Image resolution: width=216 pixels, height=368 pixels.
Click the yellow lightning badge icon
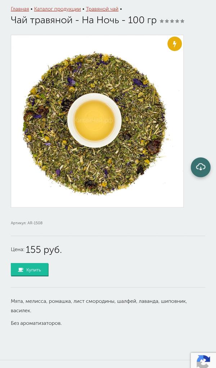point(175,44)
